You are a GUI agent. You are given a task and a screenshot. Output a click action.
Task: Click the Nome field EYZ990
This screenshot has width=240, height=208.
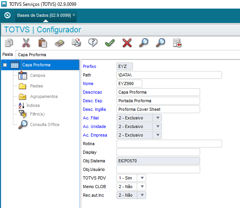[129, 84]
